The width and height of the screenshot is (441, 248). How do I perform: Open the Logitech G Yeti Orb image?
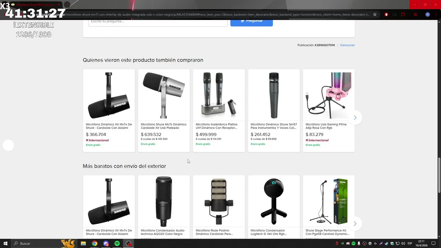point(274,201)
